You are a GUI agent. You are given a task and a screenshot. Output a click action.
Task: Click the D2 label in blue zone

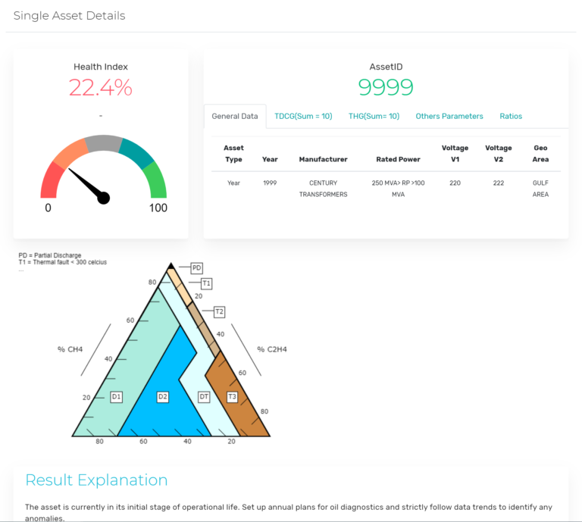(x=162, y=396)
